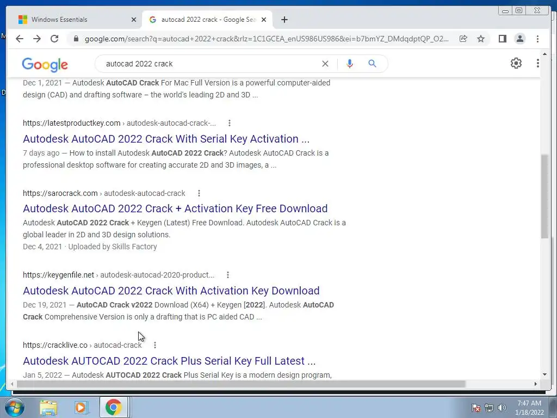Viewport: 557px width, 418px height.
Task: Open the Chrome side panel
Action: [502, 39]
